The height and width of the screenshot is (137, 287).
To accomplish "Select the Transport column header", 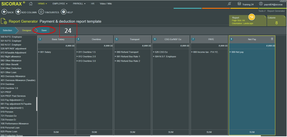I will [133, 39].
